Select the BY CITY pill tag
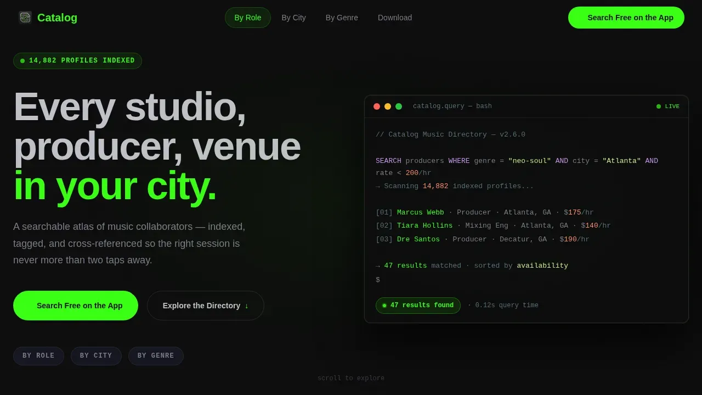The width and height of the screenshot is (702, 395). point(96,356)
